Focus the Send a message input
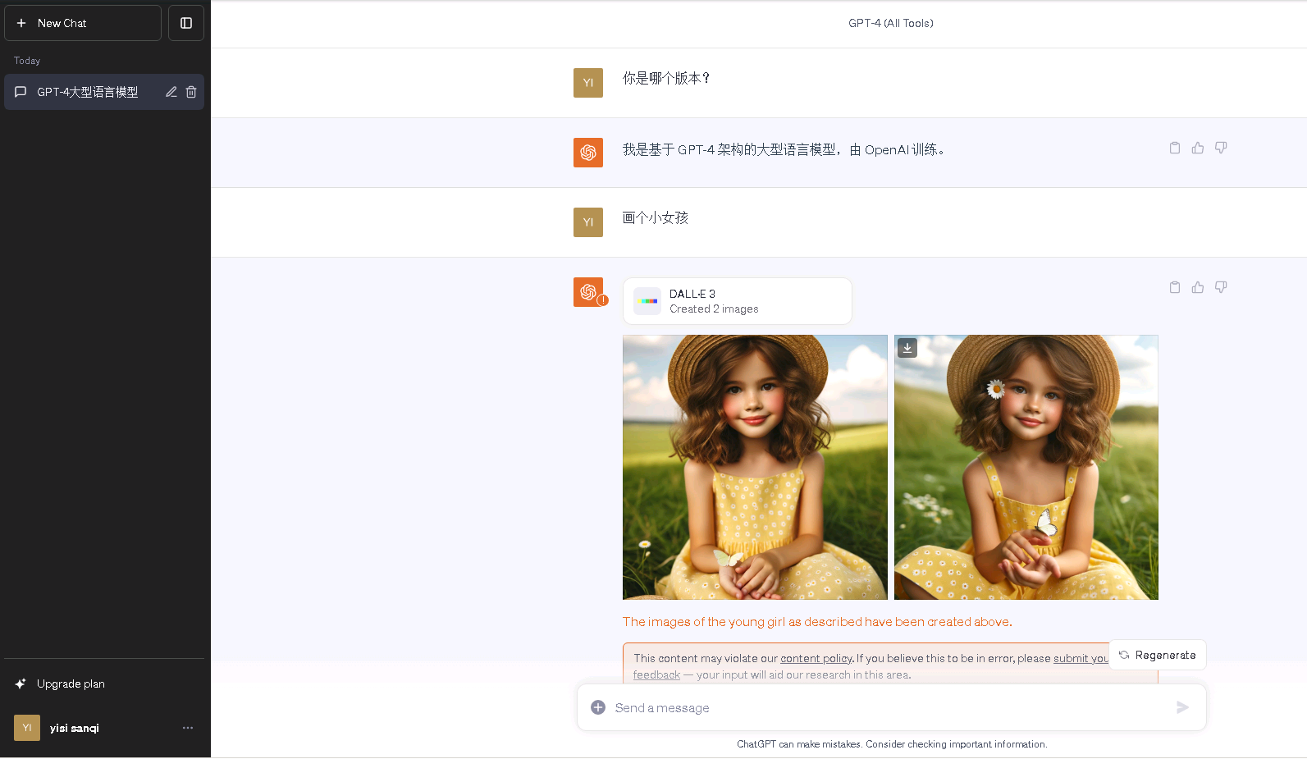Image resolution: width=1307 pixels, height=759 pixels. (x=891, y=707)
